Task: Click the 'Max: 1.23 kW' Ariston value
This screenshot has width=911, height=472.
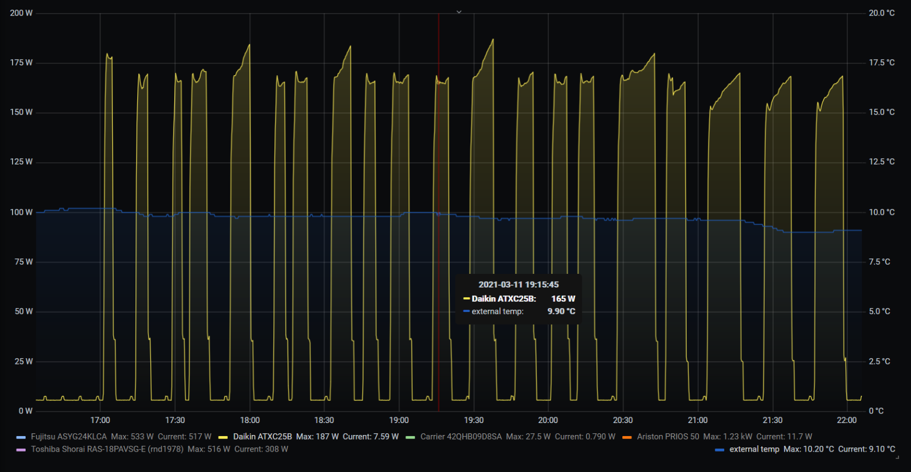Action: (x=728, y=437)
